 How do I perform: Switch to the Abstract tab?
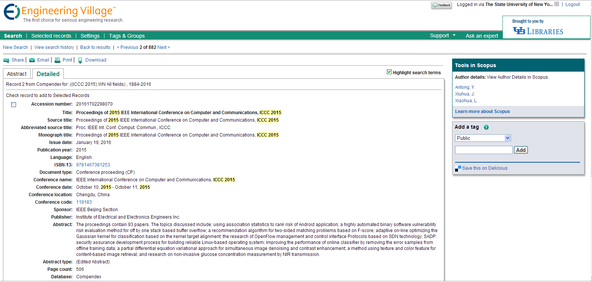17,74
